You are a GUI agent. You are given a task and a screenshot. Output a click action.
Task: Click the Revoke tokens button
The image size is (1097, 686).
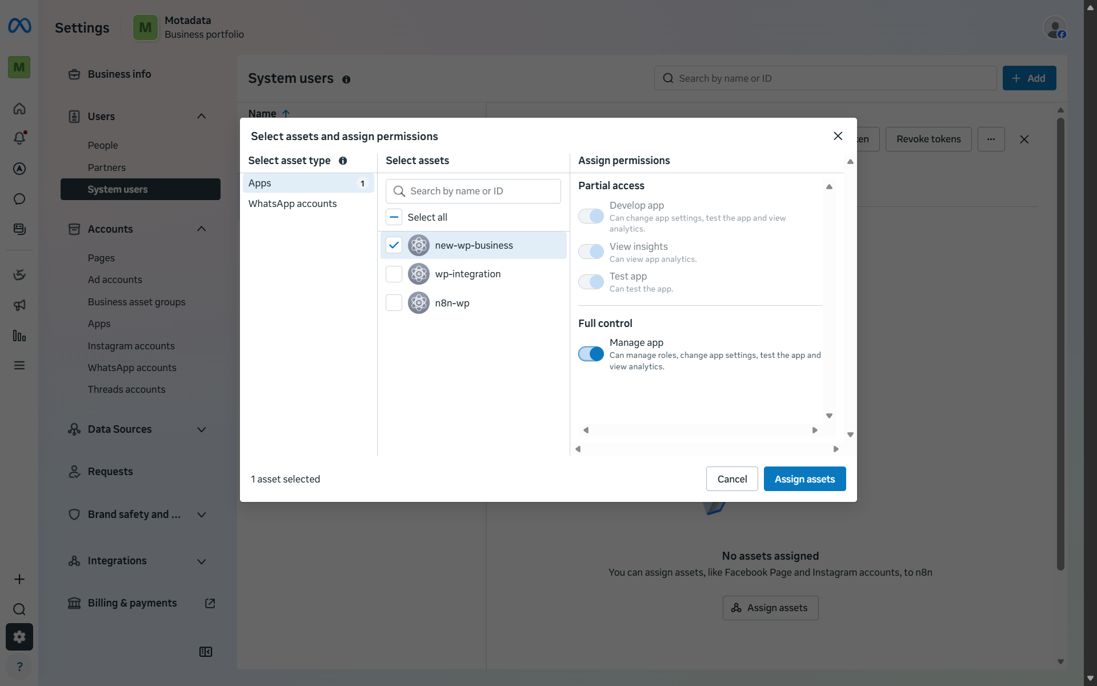[x=928, y=139]
